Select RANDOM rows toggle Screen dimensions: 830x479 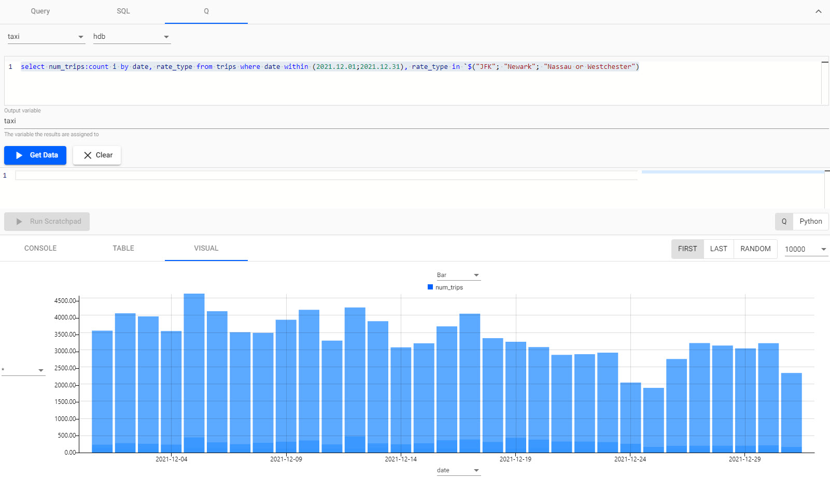(755, 249)
